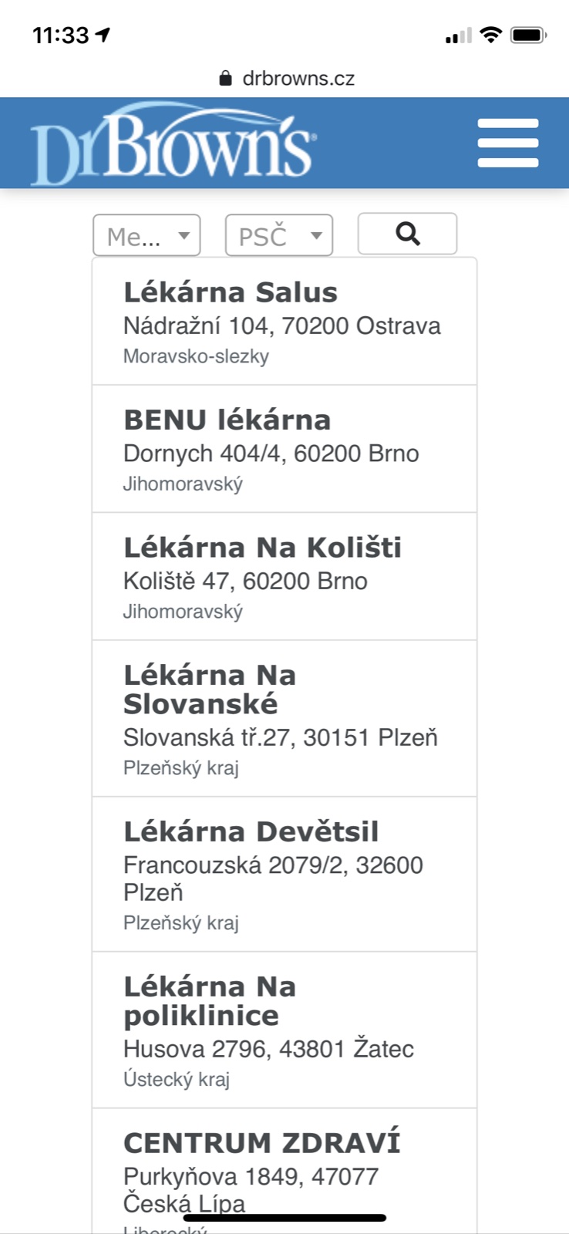Tap the drbrowns.cz address bar

[x=298, y=78]
